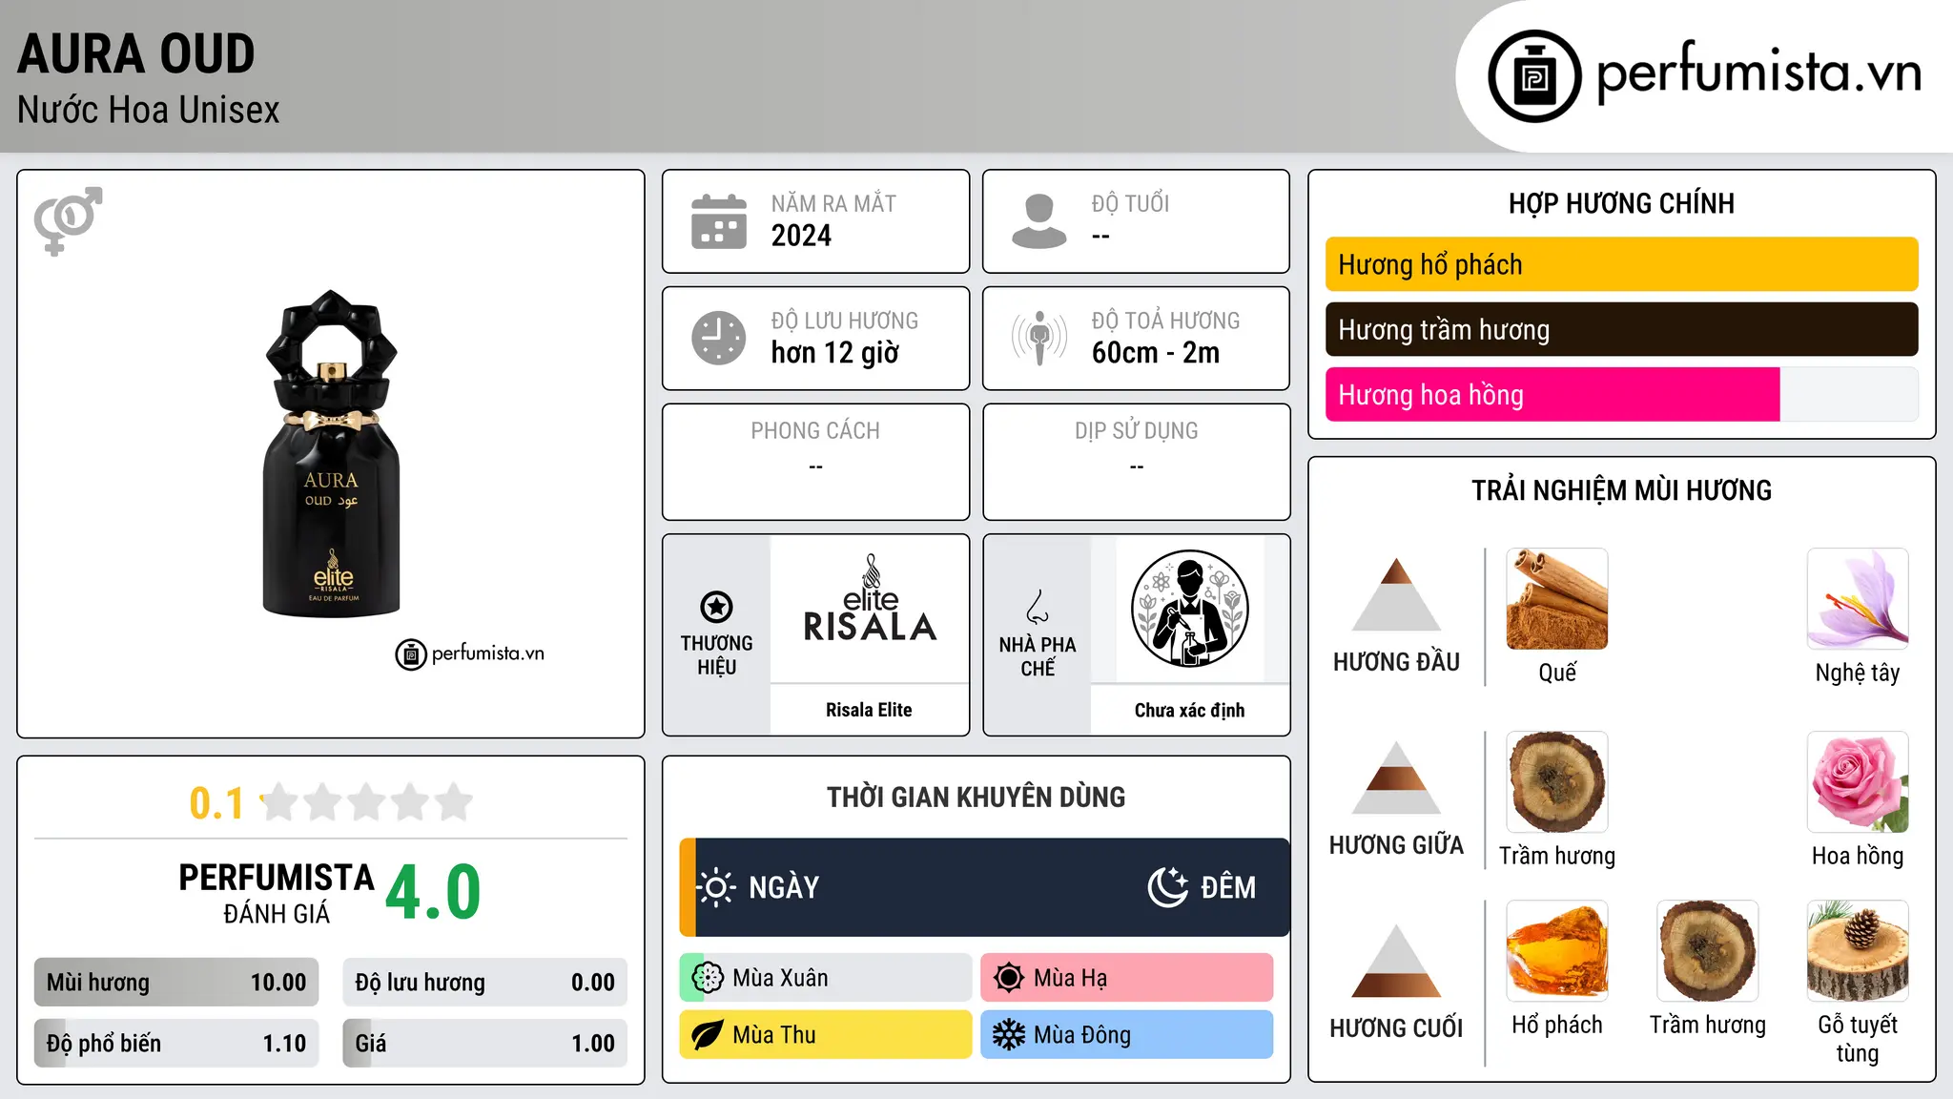The image size is (1953, 1099).
Task: Click the Mùa Đông label
Action: pyautogui.click(x=1082, y=1035)
